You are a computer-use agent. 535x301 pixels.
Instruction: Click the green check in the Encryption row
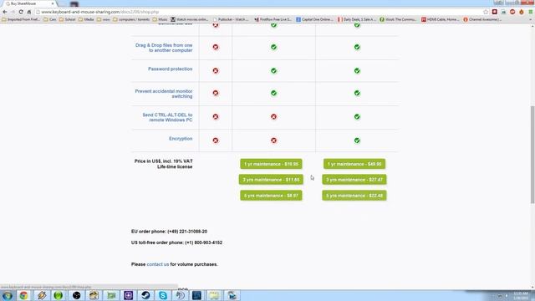pyautogui.click(x=357, y=140)
